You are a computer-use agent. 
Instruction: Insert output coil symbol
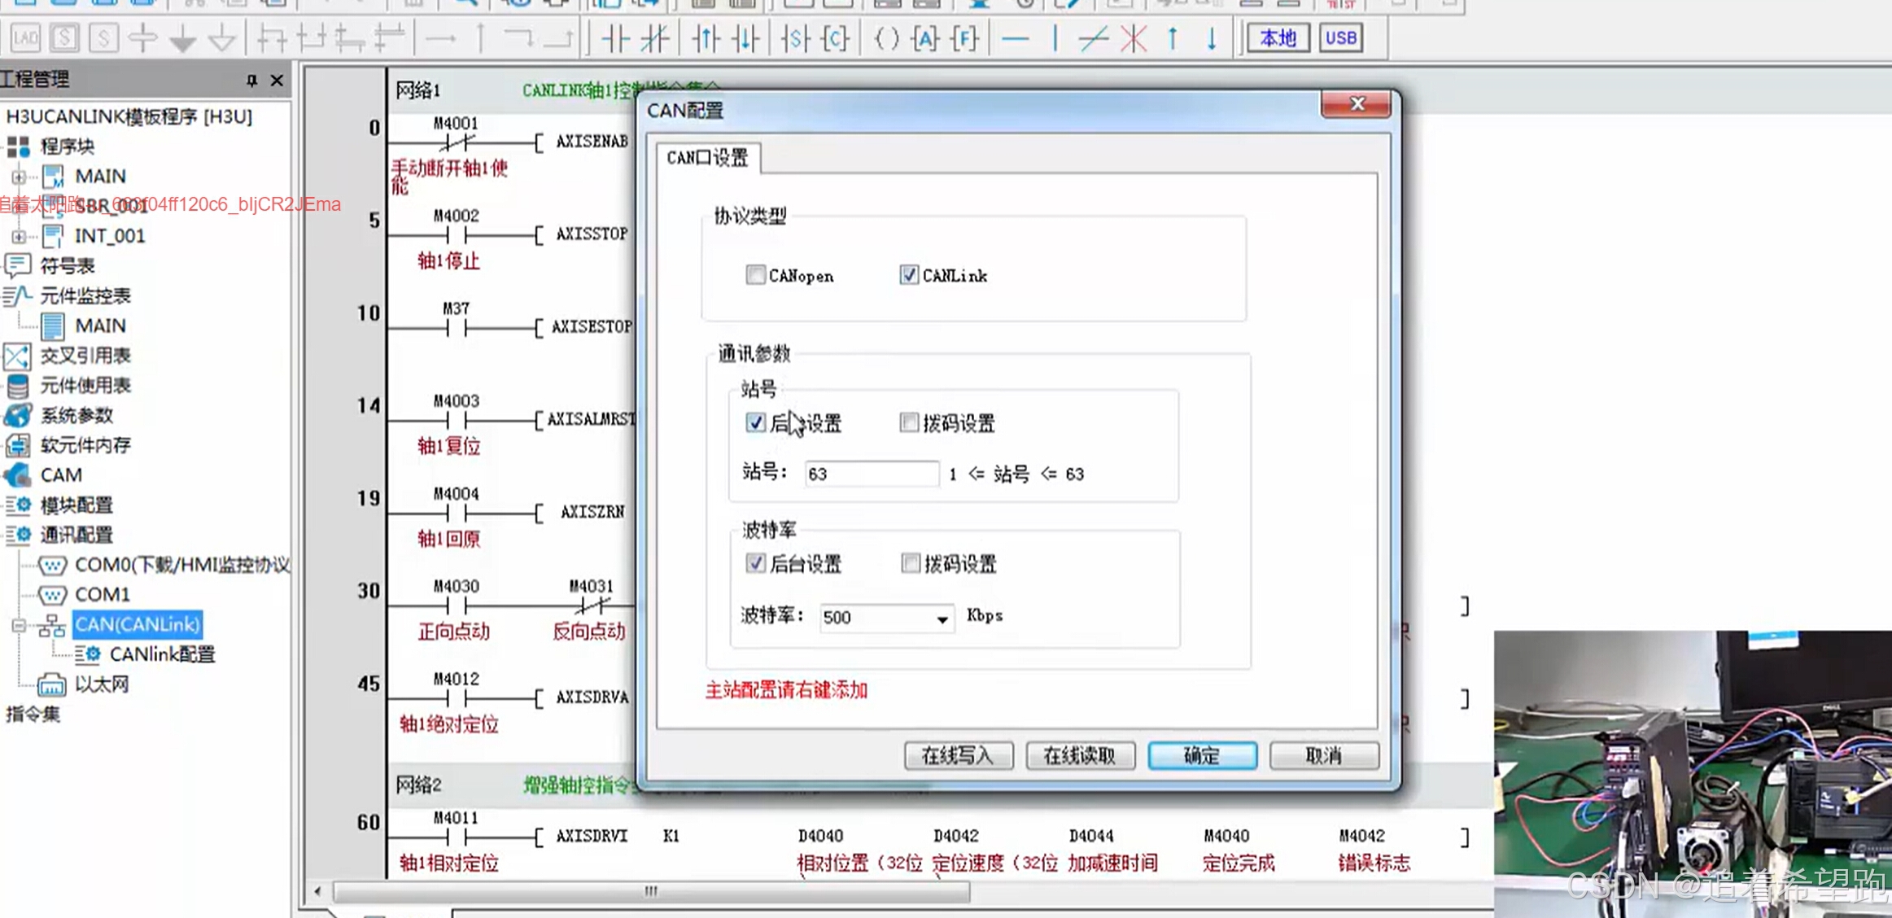click(x=886, y=38)
